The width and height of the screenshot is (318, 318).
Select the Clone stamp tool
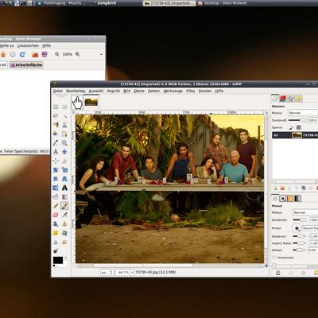point(64,224)
